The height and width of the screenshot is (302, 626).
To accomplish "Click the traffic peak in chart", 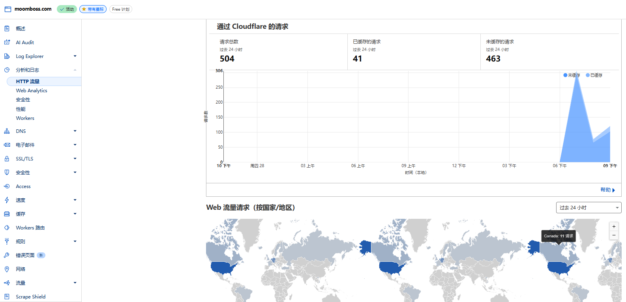I will [x=577, y=73].
